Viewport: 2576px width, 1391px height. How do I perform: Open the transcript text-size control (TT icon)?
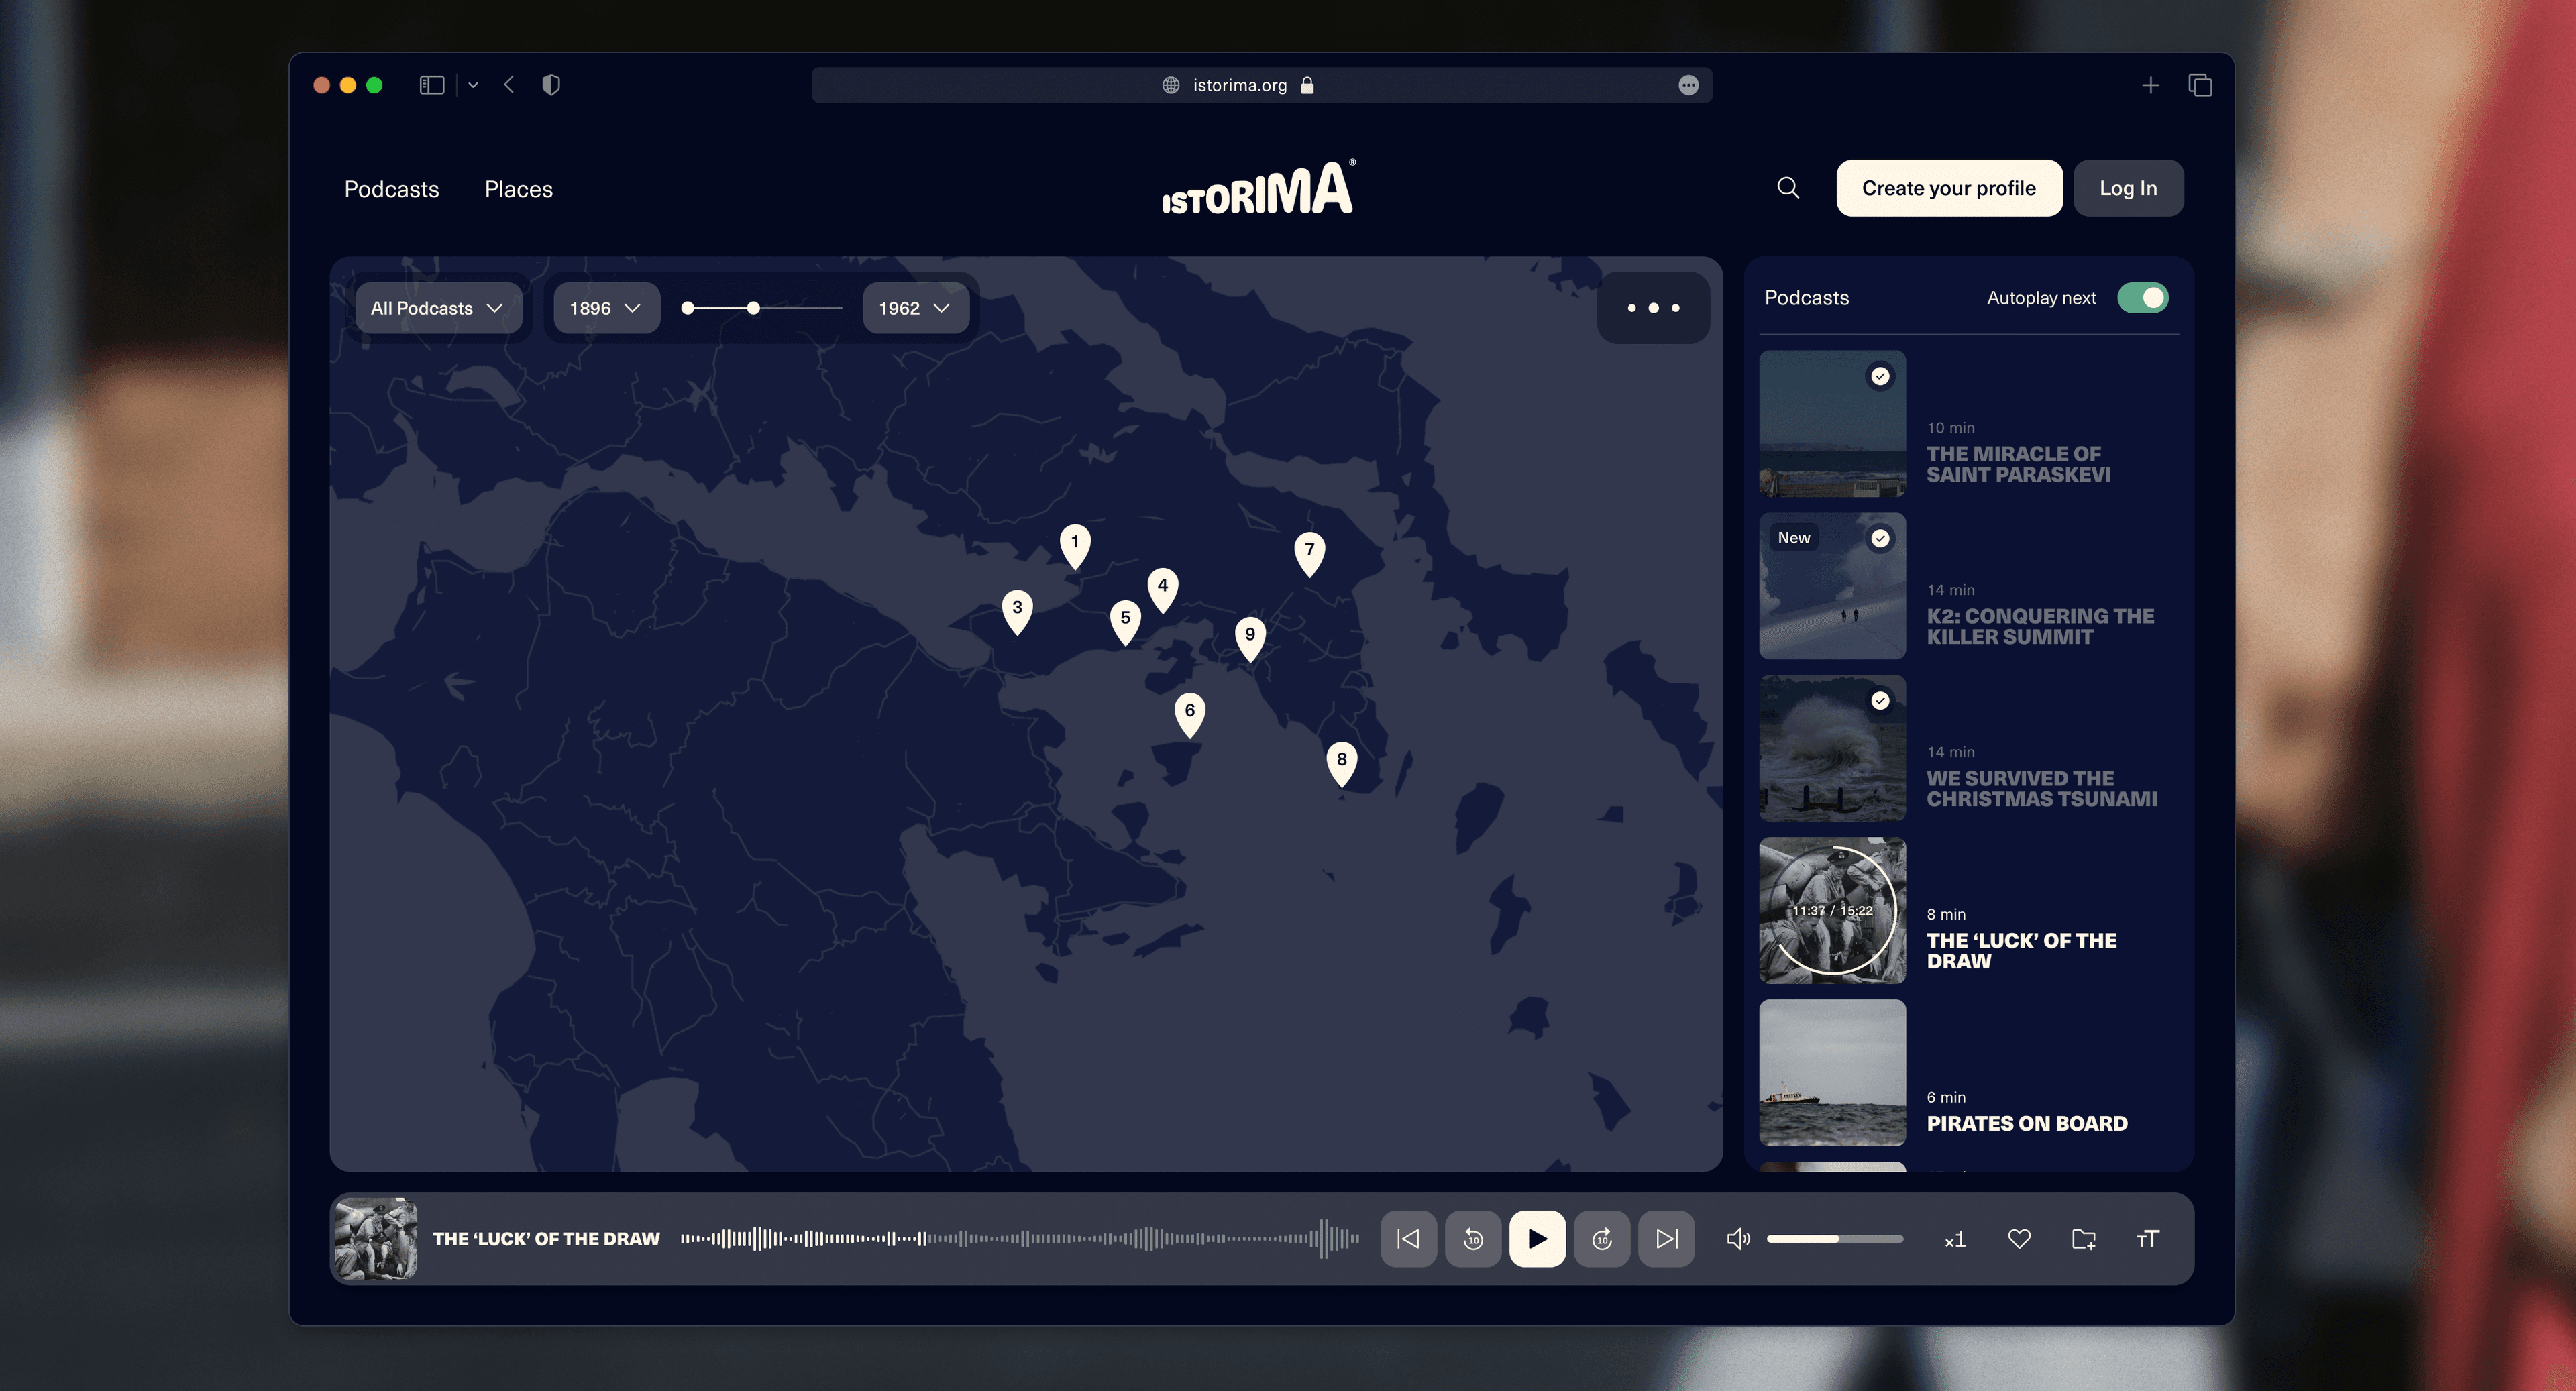click(2146, 1239)
